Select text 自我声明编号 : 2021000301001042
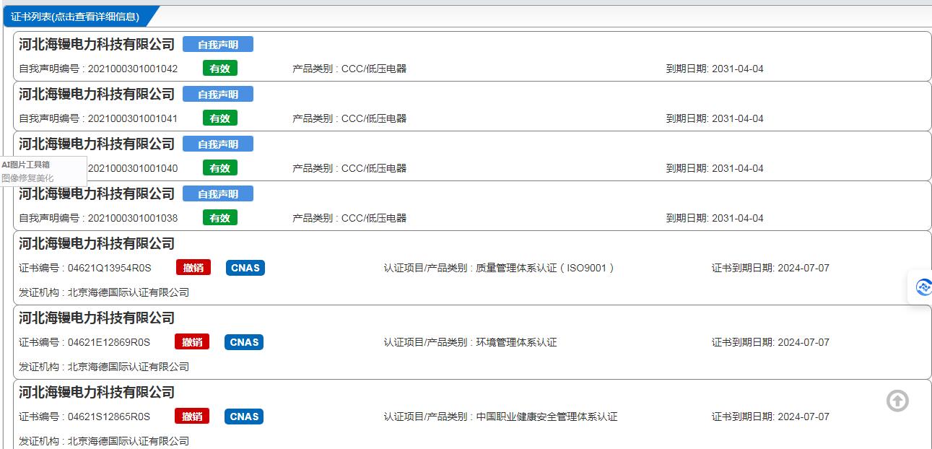This screenshot has height=449, width=932. (x=98, y=69)
